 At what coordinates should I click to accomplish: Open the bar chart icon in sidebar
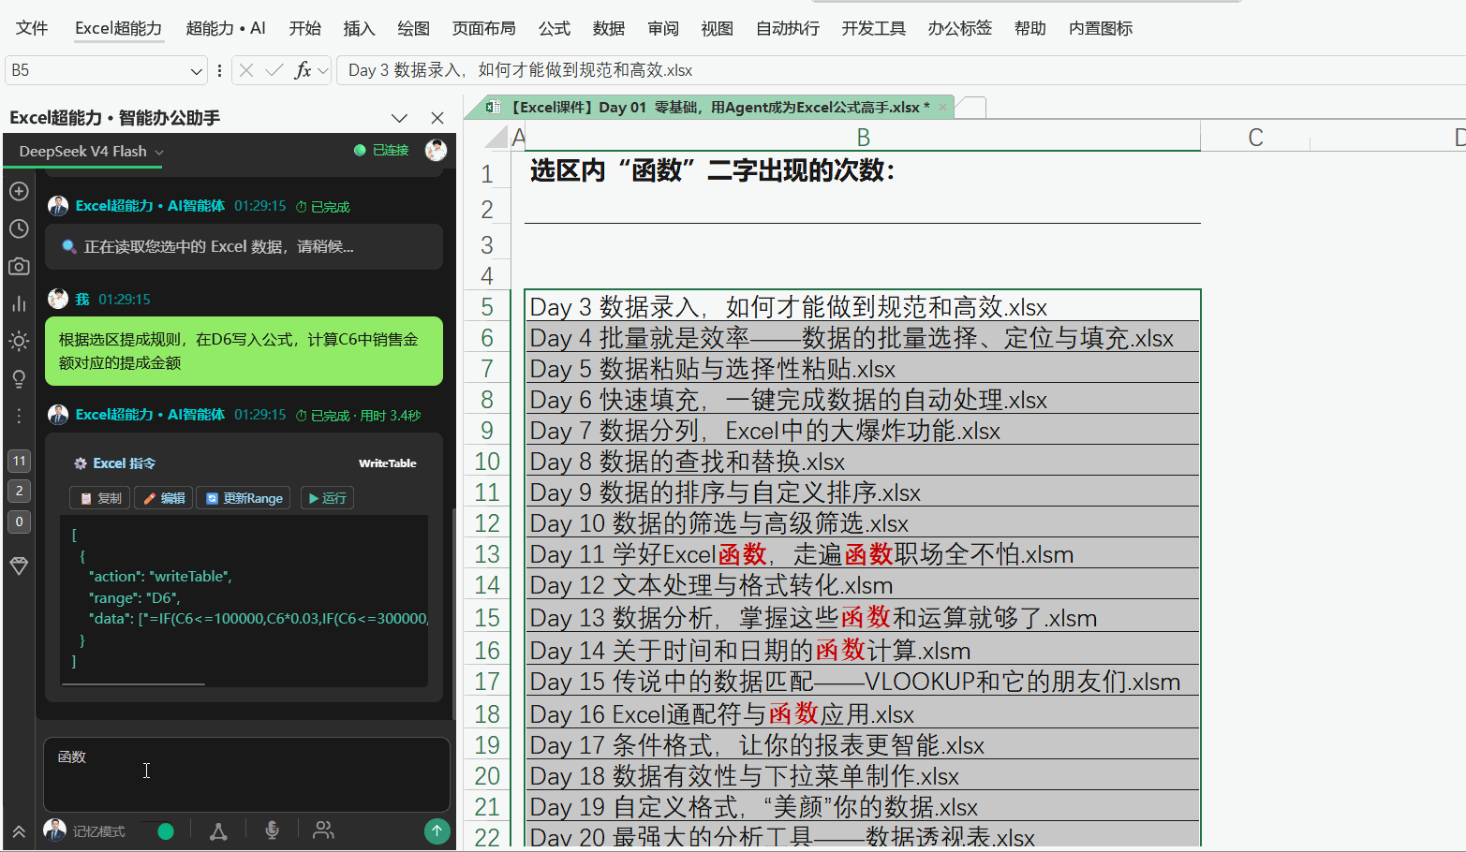[19, 303]
